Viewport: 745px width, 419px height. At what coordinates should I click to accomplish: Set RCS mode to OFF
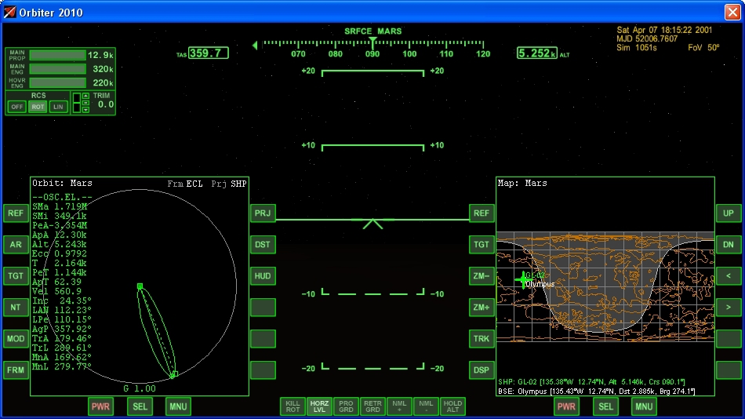17,107
